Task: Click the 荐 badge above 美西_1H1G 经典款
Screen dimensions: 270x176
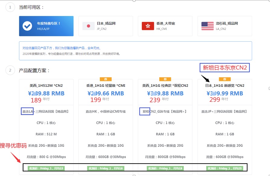Action: 165,79
